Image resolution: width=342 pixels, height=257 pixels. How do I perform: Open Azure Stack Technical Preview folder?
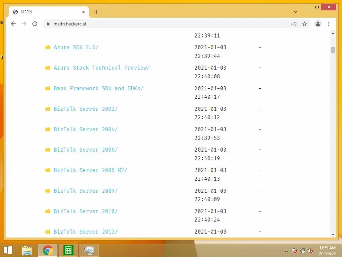coord(102,68)
